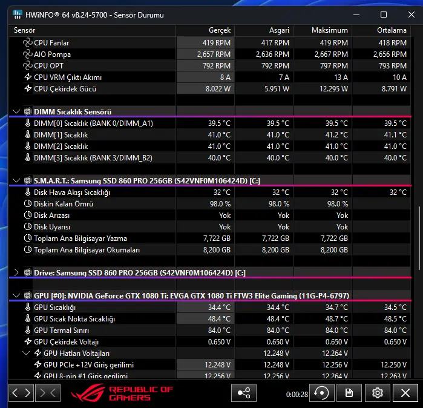Click the thermometer icon of DIMM[3] Sıcaklık
Image resolution: width=423 pixels, height=408 pixels.
tap(28, 157)
